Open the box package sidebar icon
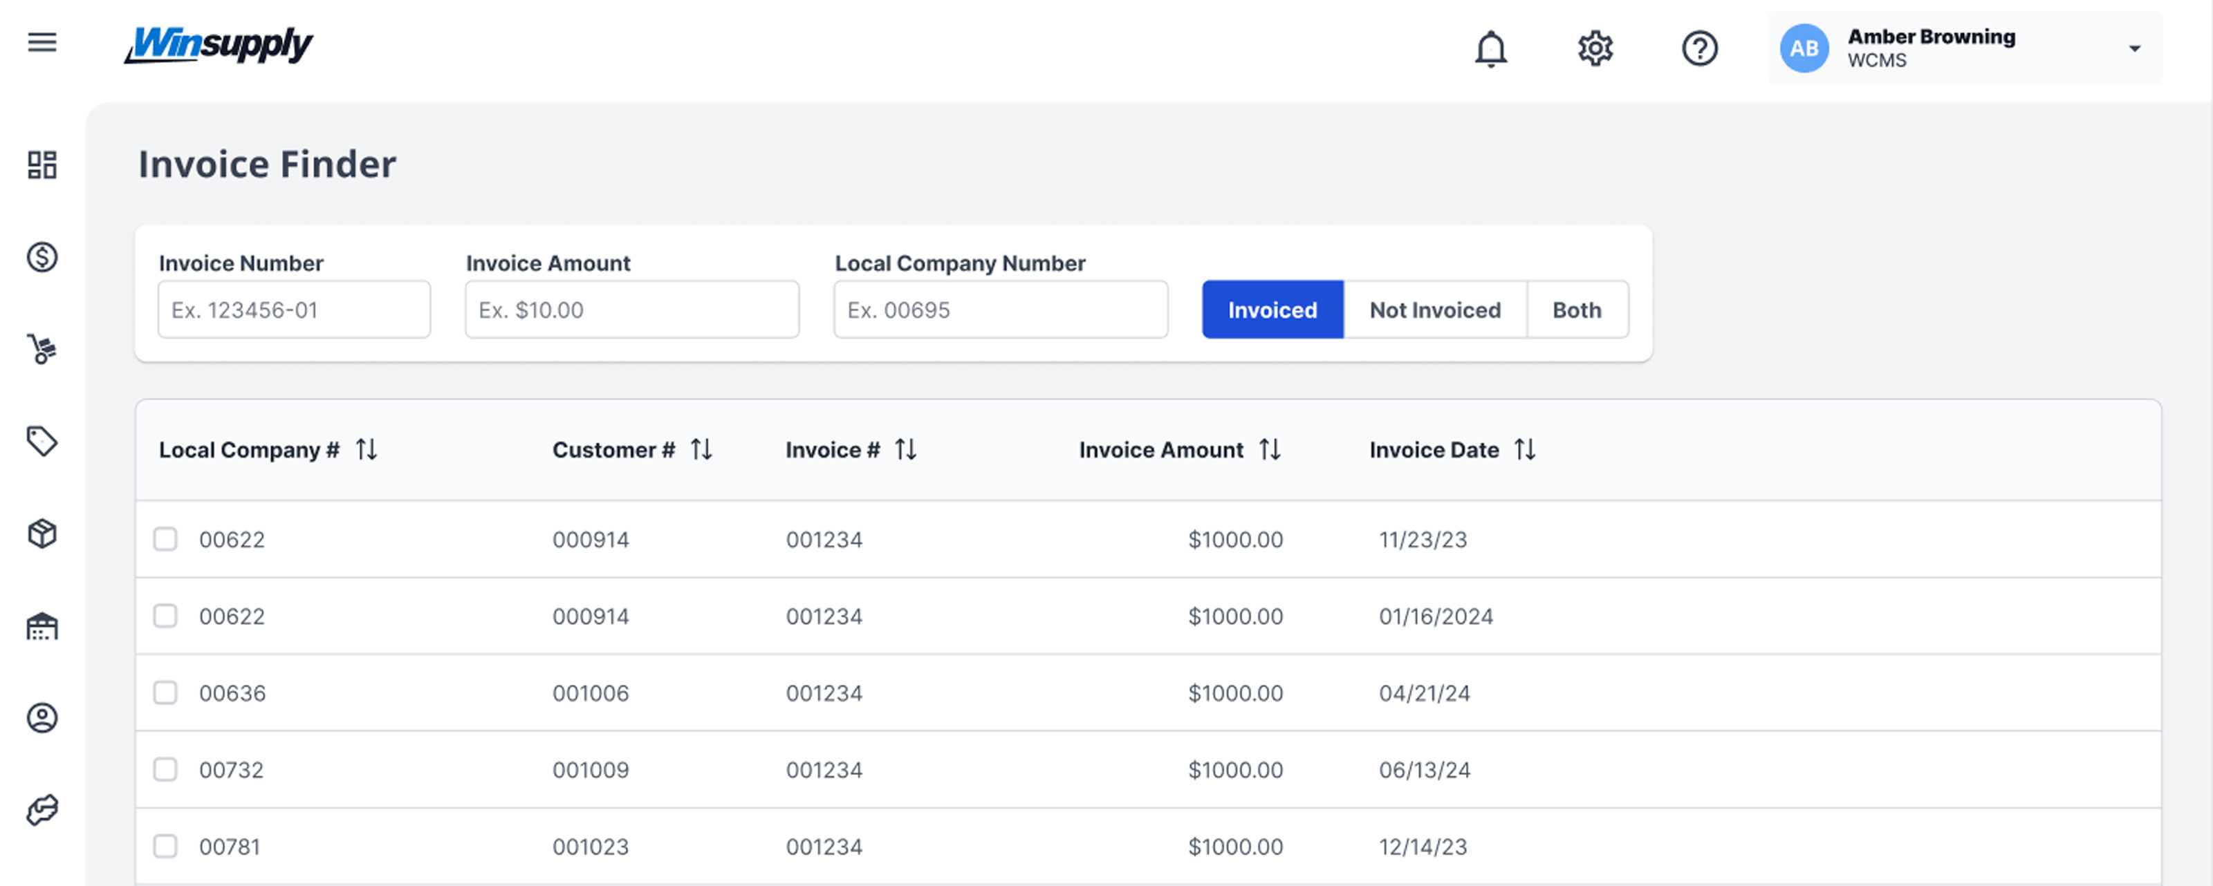 click(41, 533)
